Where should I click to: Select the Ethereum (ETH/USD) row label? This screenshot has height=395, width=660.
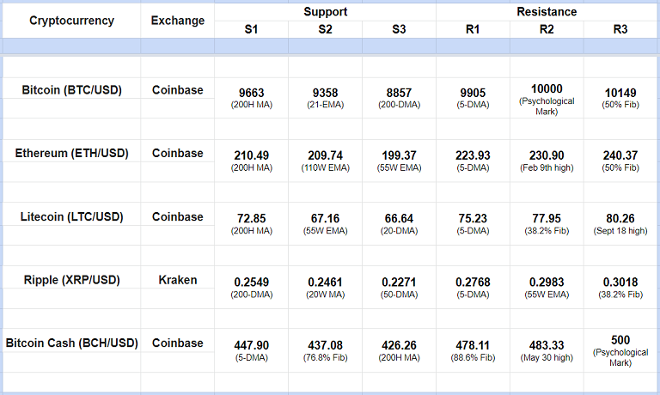pos(71,153)
